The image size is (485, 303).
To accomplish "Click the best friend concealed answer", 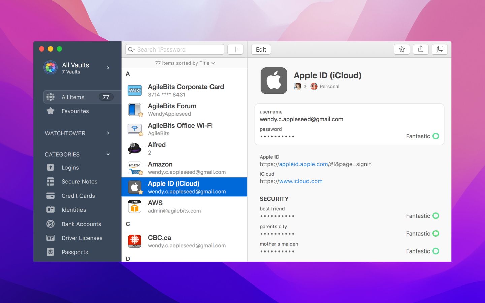I will [277, 216].
